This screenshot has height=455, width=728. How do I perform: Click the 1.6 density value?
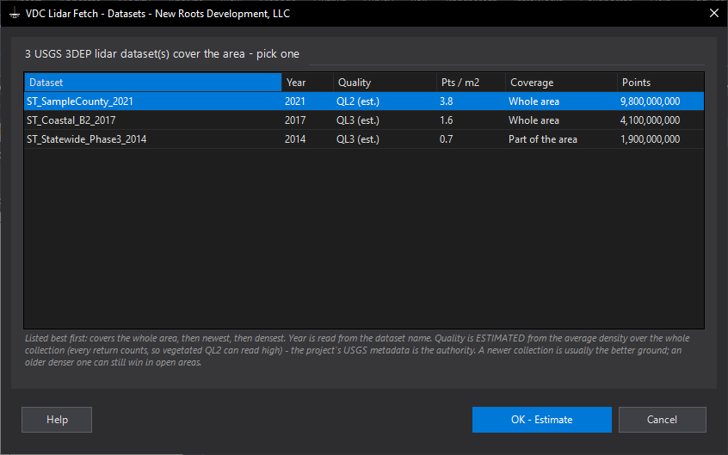click(446, 120)
